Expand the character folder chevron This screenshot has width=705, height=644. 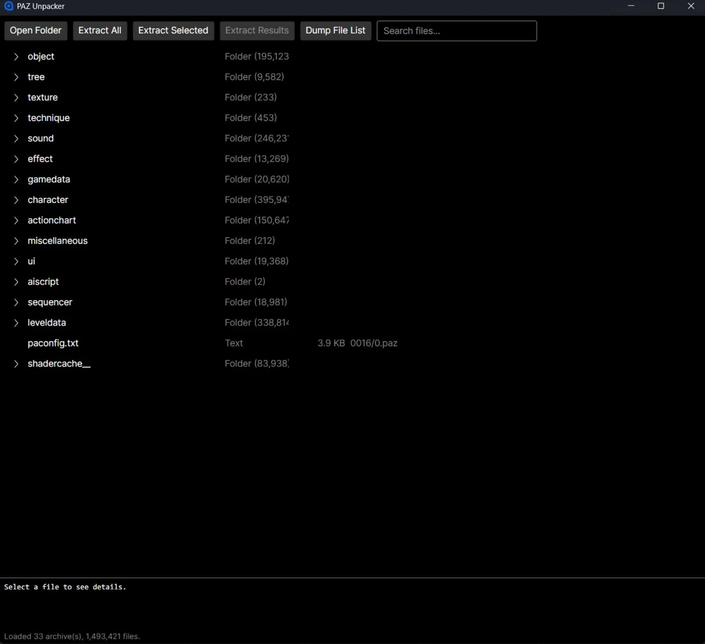tap(16, 200)
